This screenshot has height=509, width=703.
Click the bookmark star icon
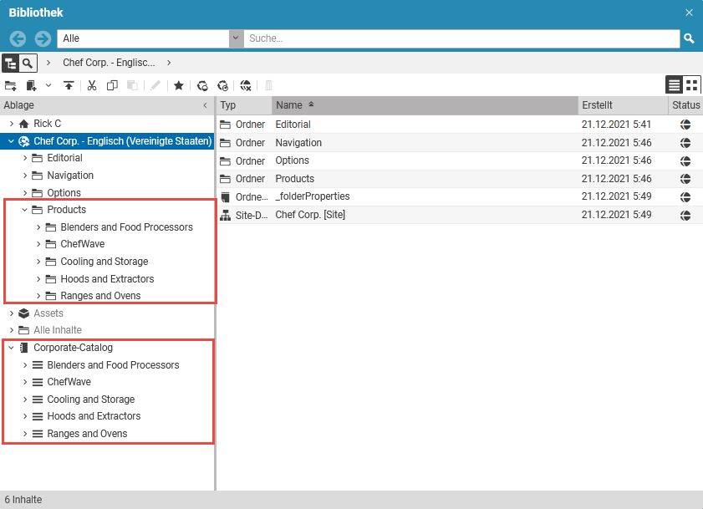click(x=178, y=85)
